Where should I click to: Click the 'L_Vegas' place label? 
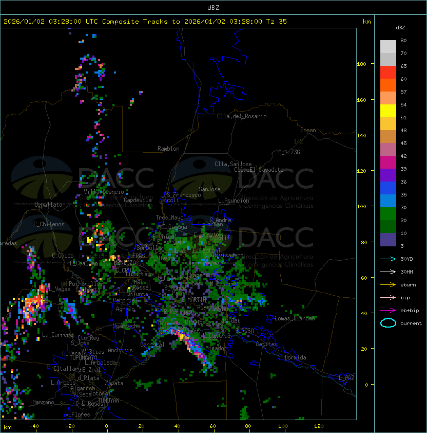click(x=60, y=289)
